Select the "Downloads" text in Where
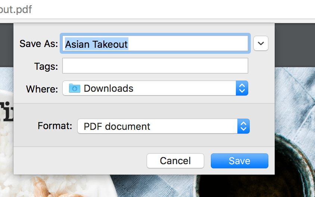 108,88
